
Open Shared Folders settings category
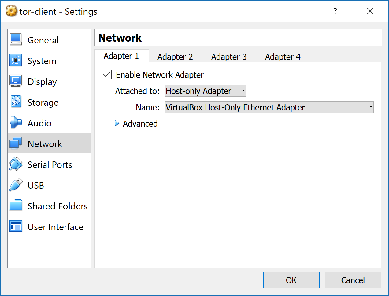[x=50, y=206]
